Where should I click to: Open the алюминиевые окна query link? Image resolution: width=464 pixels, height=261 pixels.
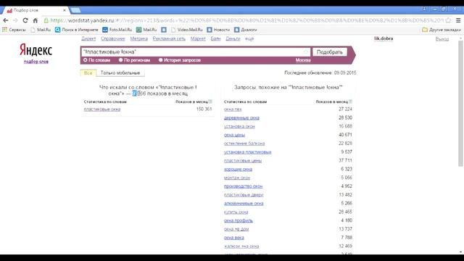[244, 204]
